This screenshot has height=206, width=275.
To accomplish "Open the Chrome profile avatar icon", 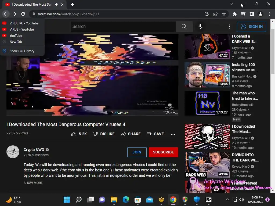I will (260, 14).
